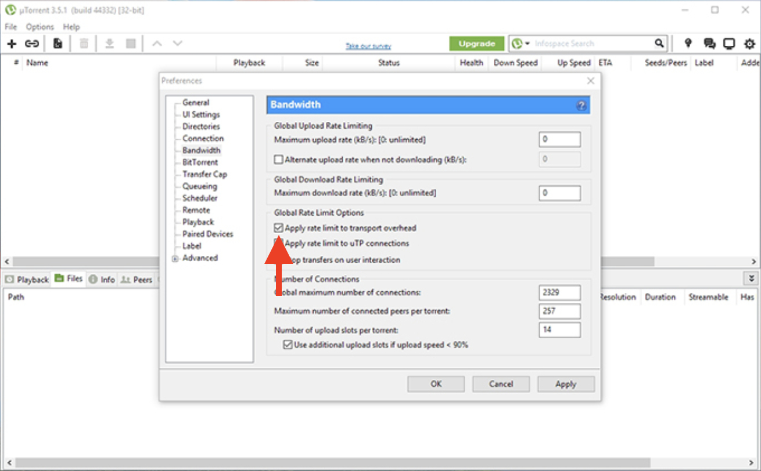Expand the Advanced tree node
Screen dimensions: 761x471
click(175, 259)
